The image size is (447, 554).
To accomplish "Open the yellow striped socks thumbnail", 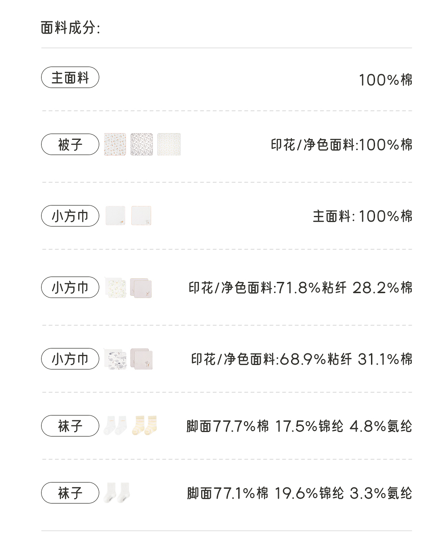I will (x=144, y=426).
